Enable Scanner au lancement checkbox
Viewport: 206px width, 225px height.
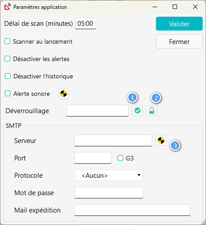7,41
